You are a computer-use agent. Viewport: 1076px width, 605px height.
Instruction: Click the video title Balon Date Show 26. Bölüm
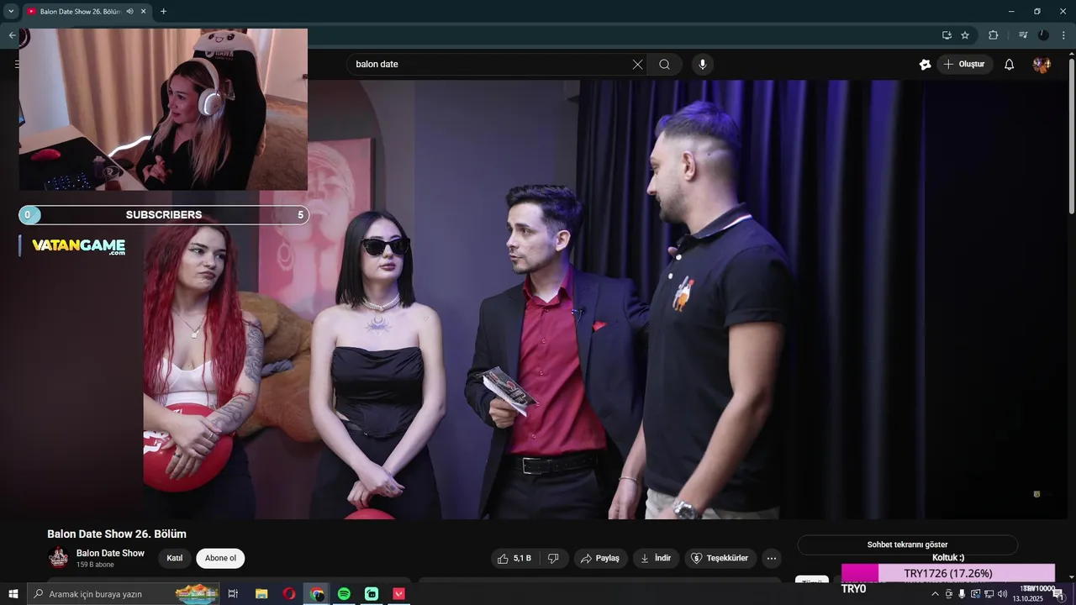[117, 534]
